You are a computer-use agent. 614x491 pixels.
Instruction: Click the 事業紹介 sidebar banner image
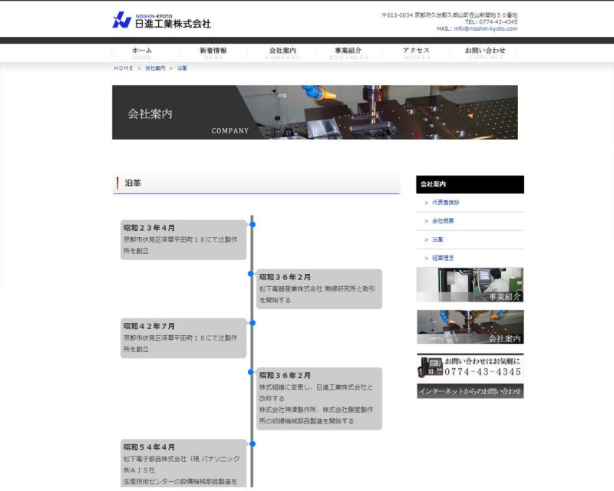(x=470, y=285)
